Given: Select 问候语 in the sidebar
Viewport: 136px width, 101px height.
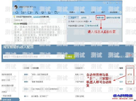Looking at the screenshot, I should 4,92.
